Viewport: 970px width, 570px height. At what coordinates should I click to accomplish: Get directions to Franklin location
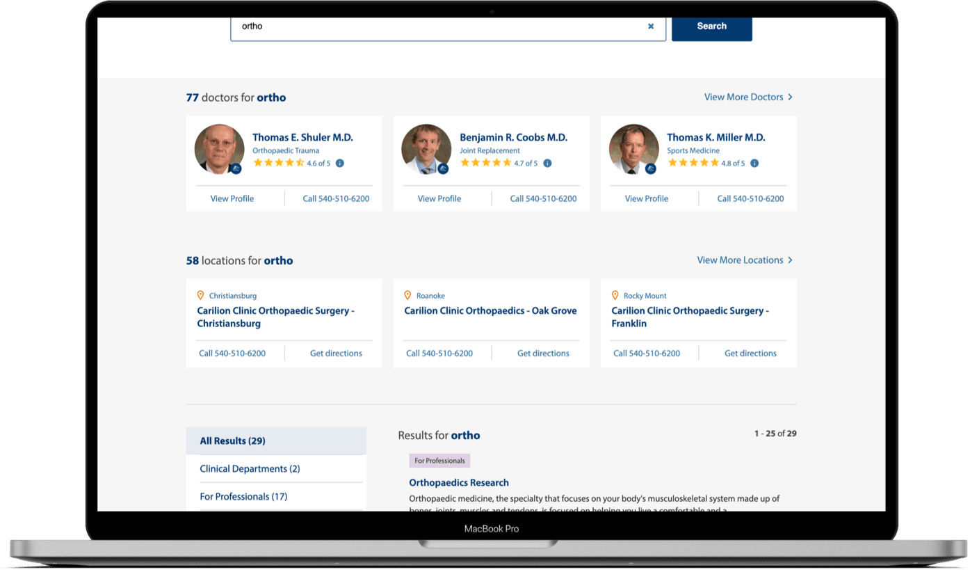750,354
